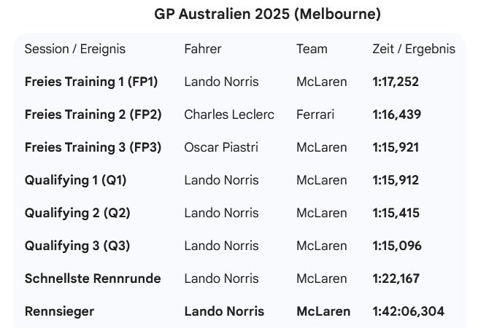Select the "Qualifying 3 (Q3)" row label
This screenshot has height=331, width=478.
pyautogui.click(x=77, y=246)
